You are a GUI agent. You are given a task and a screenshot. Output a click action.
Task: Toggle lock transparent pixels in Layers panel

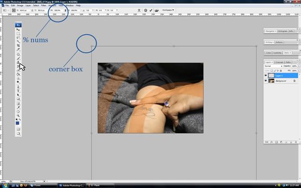271,71
